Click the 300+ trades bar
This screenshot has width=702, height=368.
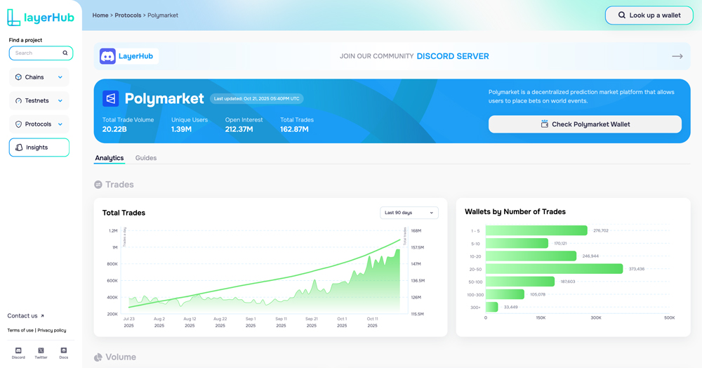pyautogui.click(x=491, y=307)
